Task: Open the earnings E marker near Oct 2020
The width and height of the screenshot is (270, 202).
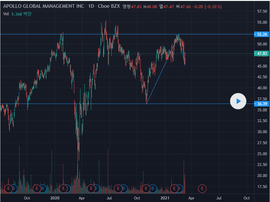Action: 146,188
